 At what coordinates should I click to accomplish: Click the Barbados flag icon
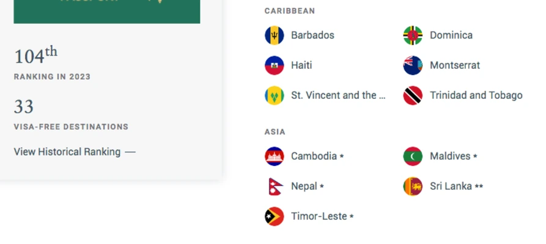click(275, 35)
